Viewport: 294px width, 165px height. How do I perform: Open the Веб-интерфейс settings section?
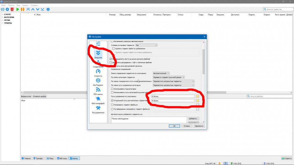pyautogui.click(x=98, y=100)
